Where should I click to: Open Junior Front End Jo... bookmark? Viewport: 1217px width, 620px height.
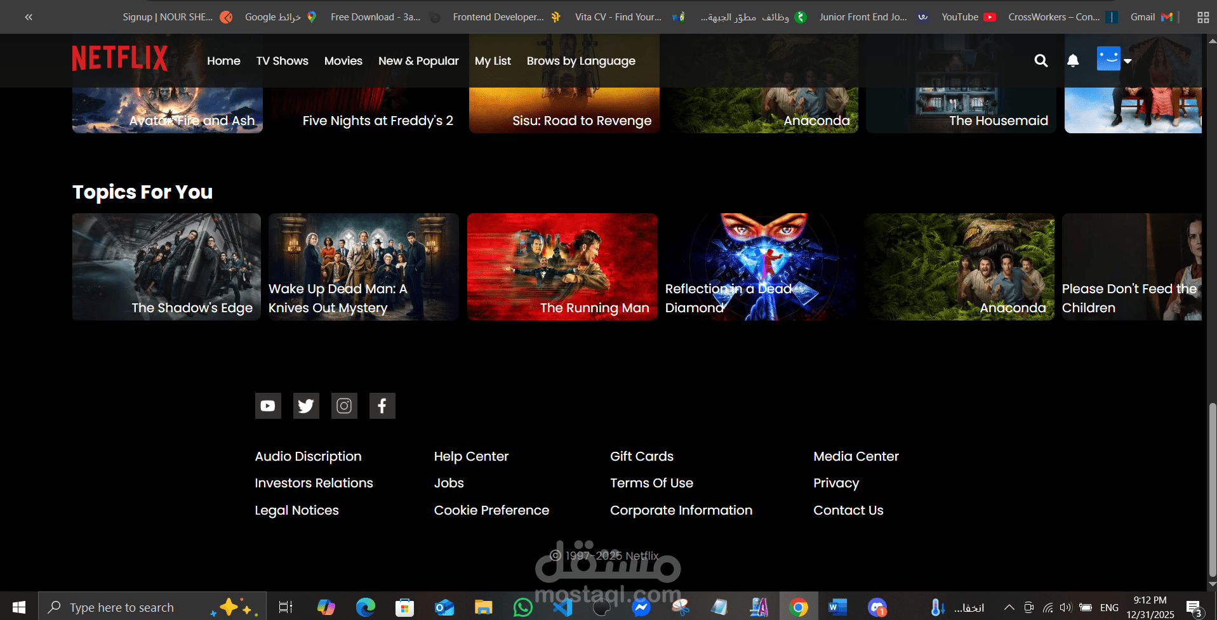coord(874,17)
